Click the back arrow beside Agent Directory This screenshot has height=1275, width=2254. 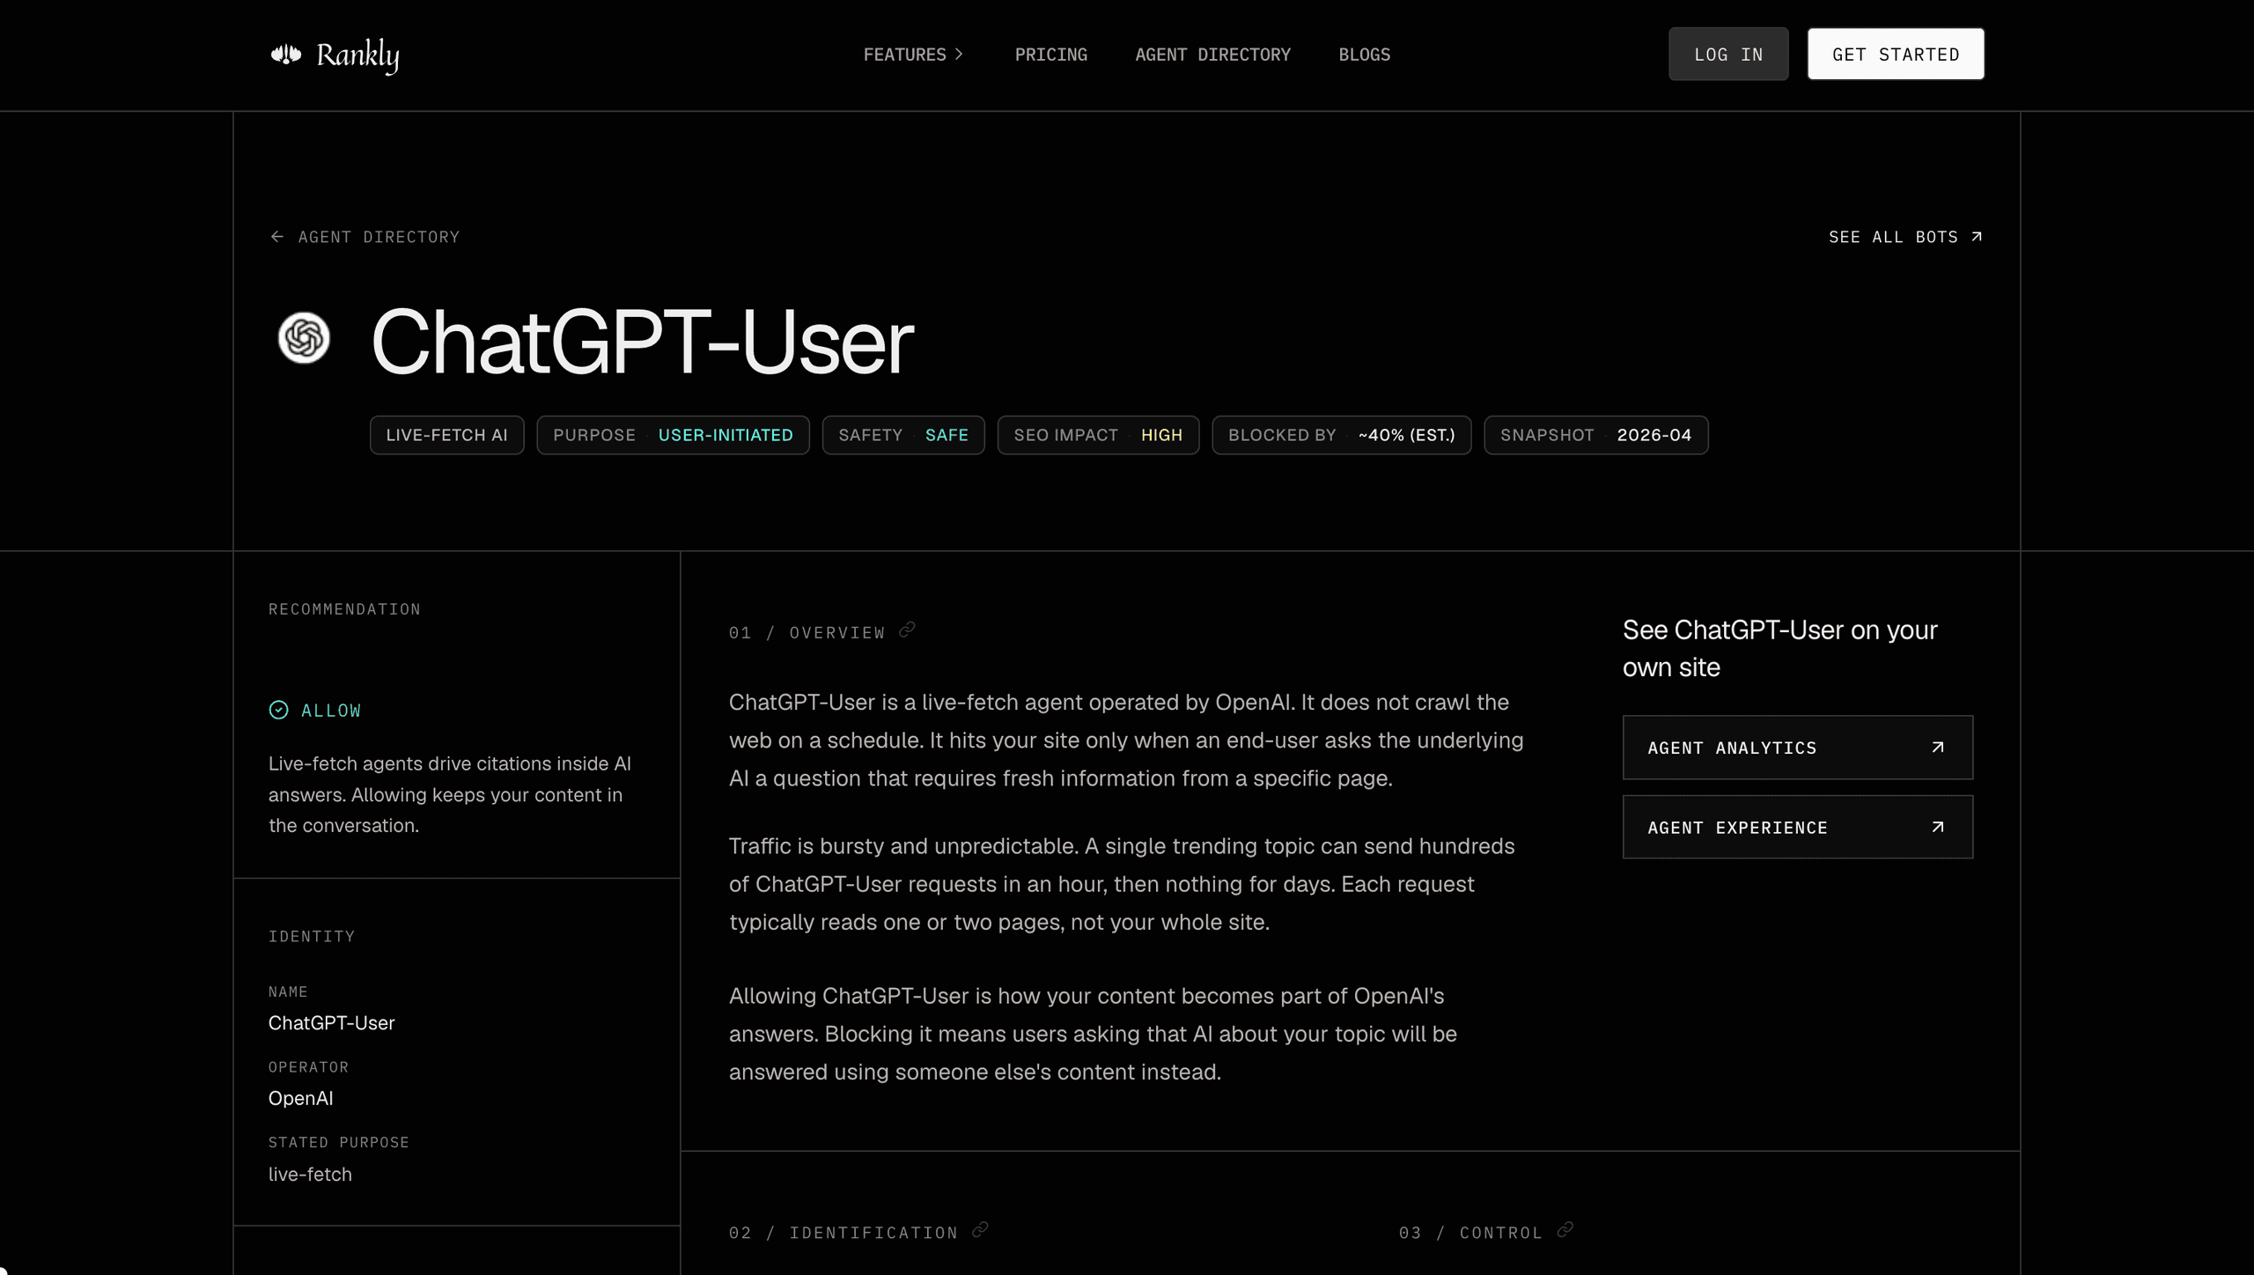pyautogui.click(x=277, y=237)
